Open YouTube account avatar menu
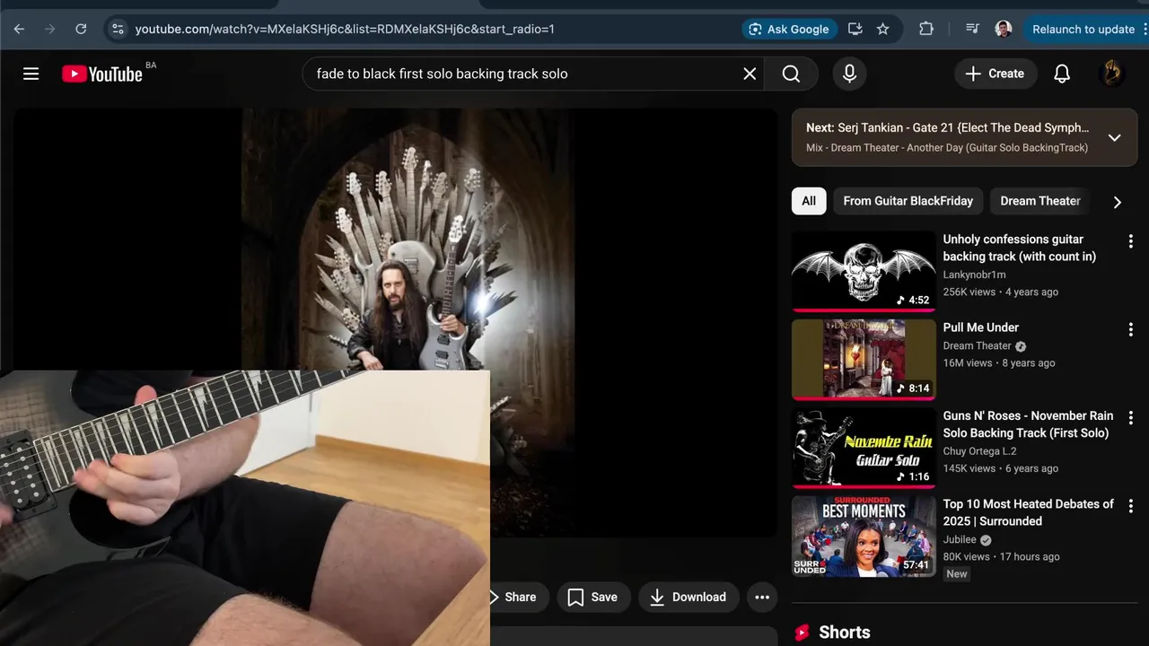This screenshot has height=646, width=1149. click(1111, 74)
